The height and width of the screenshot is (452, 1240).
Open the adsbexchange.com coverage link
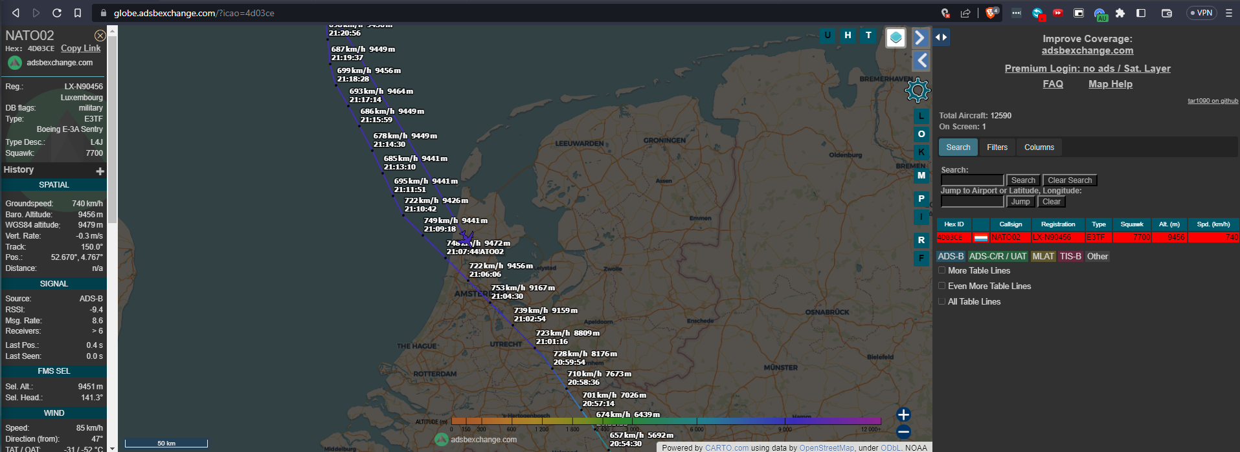point(1087,50)
